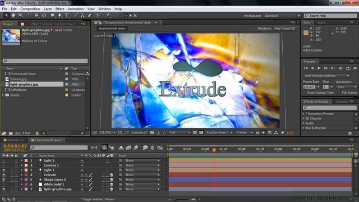Show the Light 2 layer visibility

pyautogui.click(x=4, y=160)
